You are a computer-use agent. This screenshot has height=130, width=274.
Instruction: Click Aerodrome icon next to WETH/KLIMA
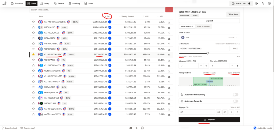[x=59, y=104]
